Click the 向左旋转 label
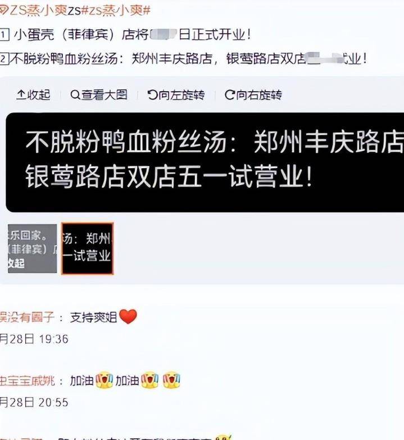Screen dimensions: 404x440 click(181, 95)
